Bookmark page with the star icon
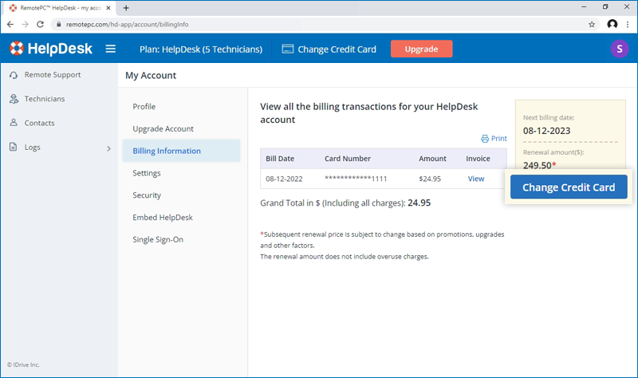638x378 pixels. click(x=592, y=25)
